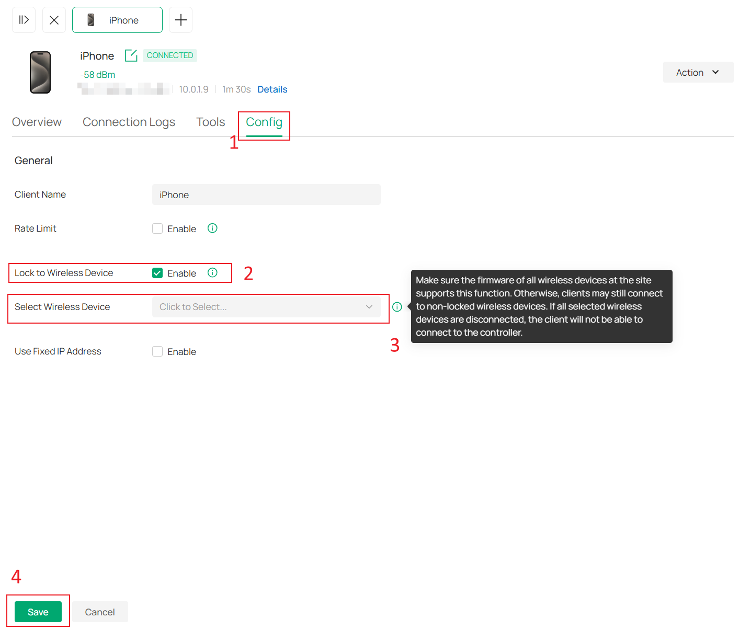Viewport: 739px width, 630px height.
Task: Click the Client Name input field
Action: (266, 194)
